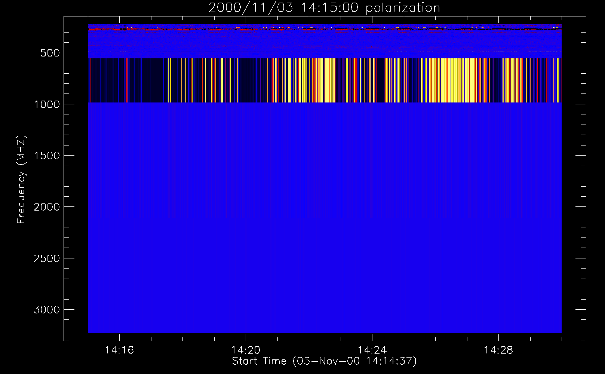605x374 pixels.
Task: Click the 500 frequency tick label
Action: (50, 53)
